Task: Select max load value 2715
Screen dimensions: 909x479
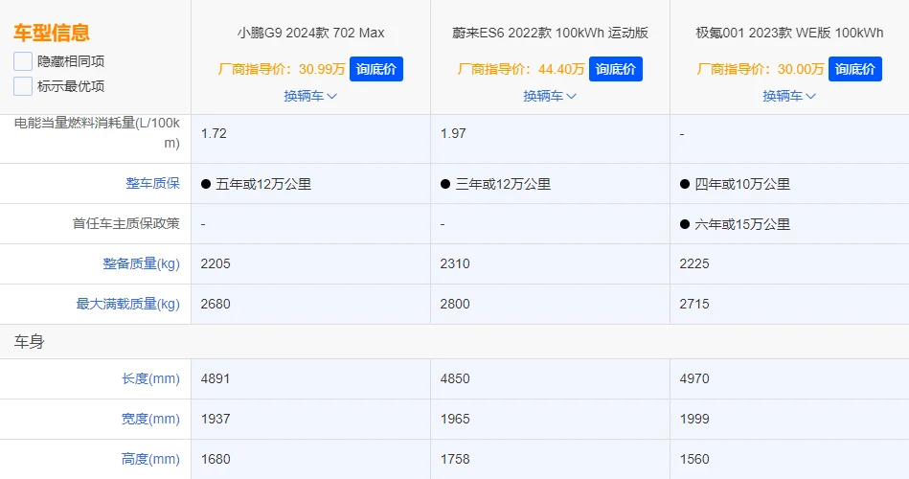Action: (x=694, y=304)
